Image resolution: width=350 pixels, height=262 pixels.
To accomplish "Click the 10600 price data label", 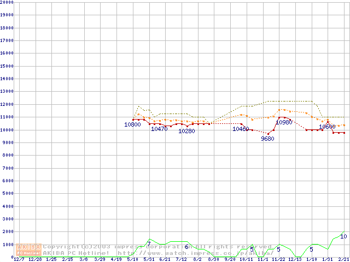I will point(327,127).
